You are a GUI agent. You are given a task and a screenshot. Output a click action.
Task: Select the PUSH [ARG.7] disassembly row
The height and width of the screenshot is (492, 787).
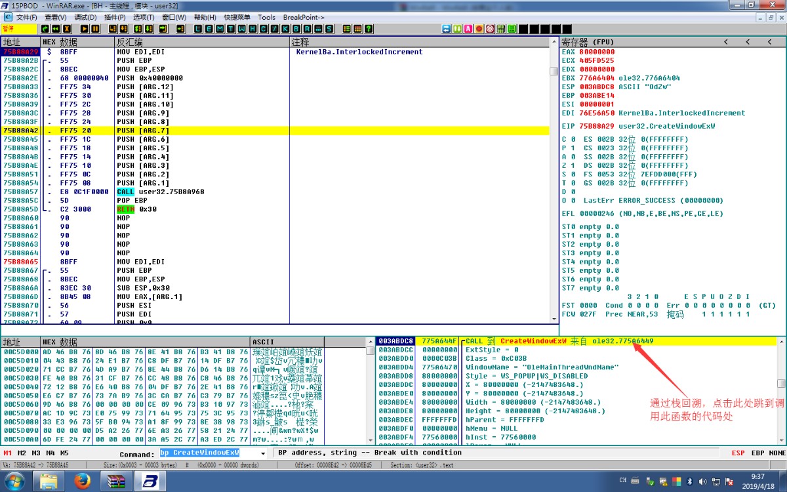pyautogui.click(x=275, y=131)
